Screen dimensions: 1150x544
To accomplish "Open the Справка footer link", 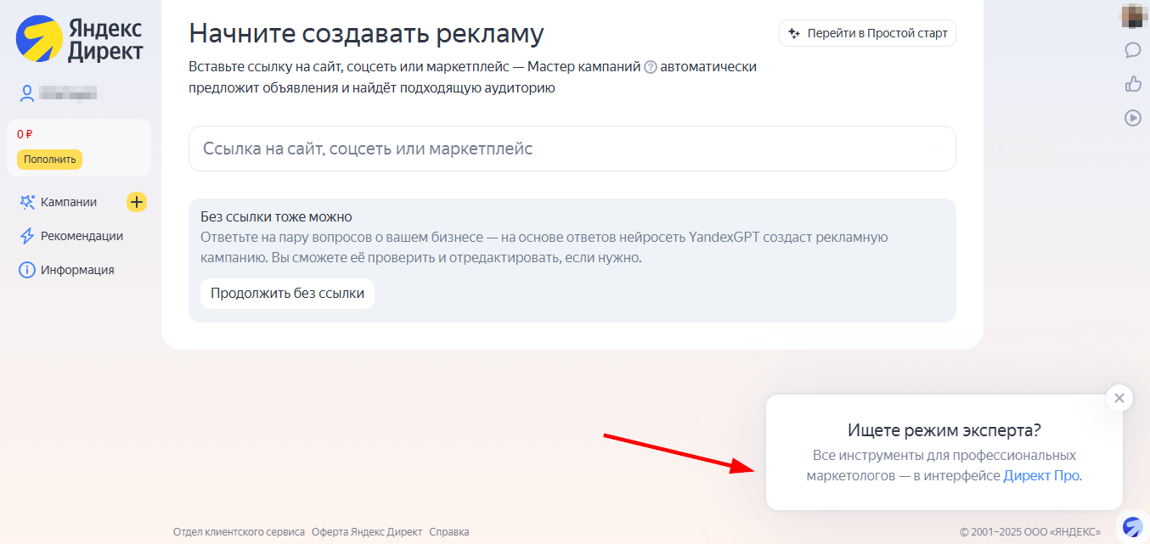I will 449,532.
